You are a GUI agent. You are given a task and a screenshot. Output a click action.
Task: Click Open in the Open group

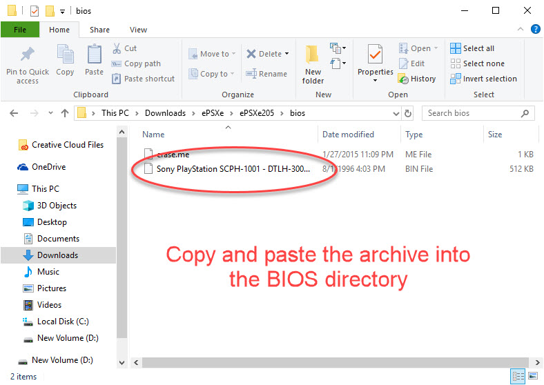418,48
